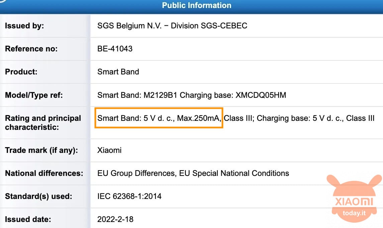Click the model M2129B1 charging base text

[192, 95]
